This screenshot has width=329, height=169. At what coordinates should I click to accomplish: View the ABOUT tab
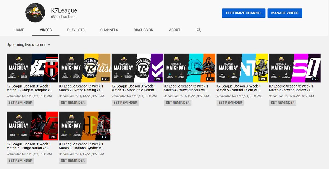(x=175, y=30)
